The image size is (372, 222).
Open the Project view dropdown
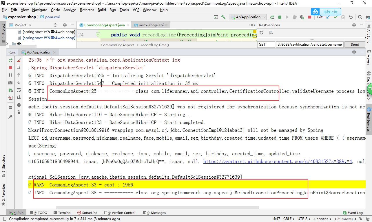tap(20, 25)
